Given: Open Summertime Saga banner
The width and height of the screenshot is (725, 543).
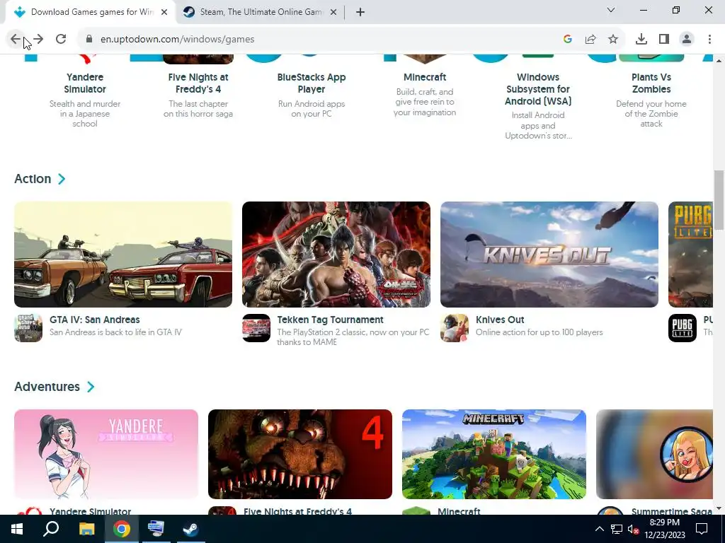Looking at the screenshot, I should coord(654,455).
